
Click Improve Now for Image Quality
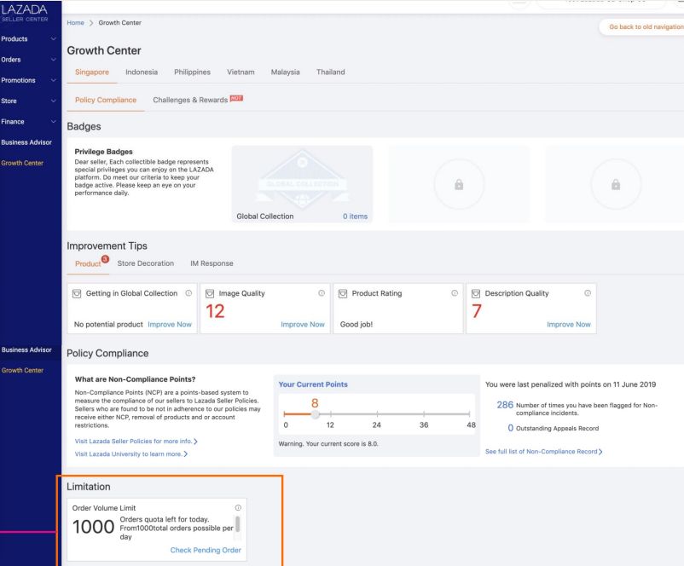[x=303, y=325]
